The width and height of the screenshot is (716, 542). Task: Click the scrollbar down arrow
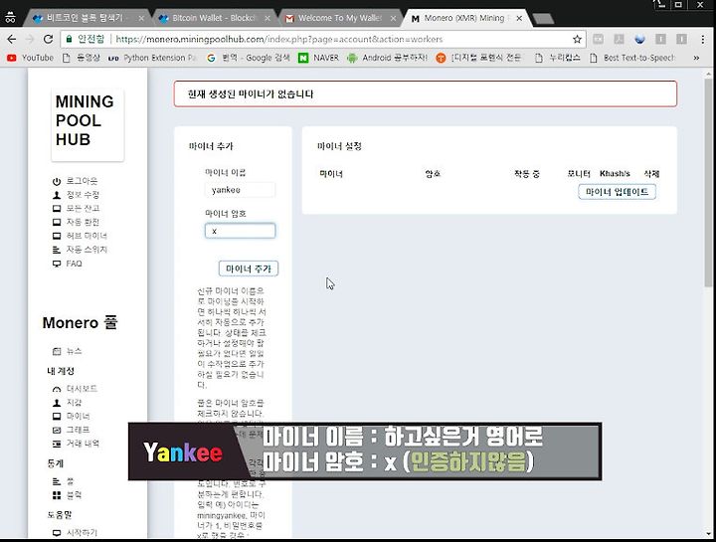(x=708, y=534)
